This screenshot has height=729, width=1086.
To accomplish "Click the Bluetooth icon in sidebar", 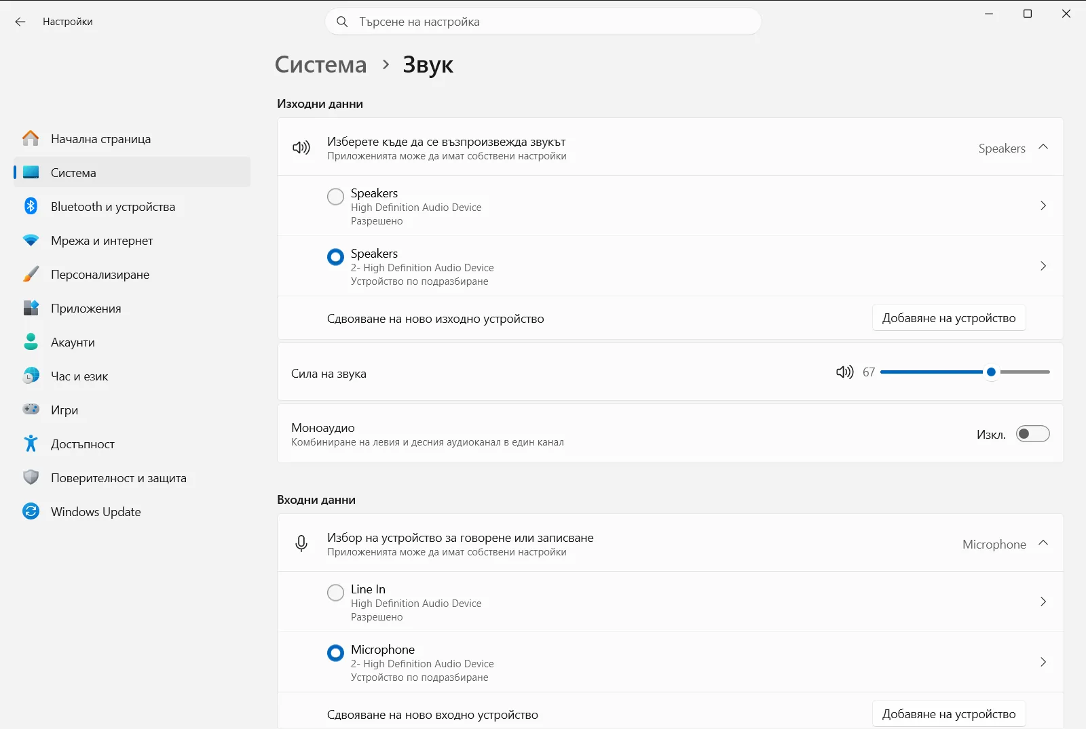I will point(31,206).
